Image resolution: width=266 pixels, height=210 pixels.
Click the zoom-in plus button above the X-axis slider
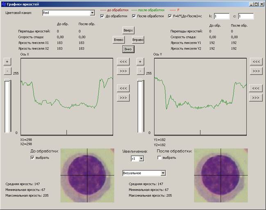[7, 62]
